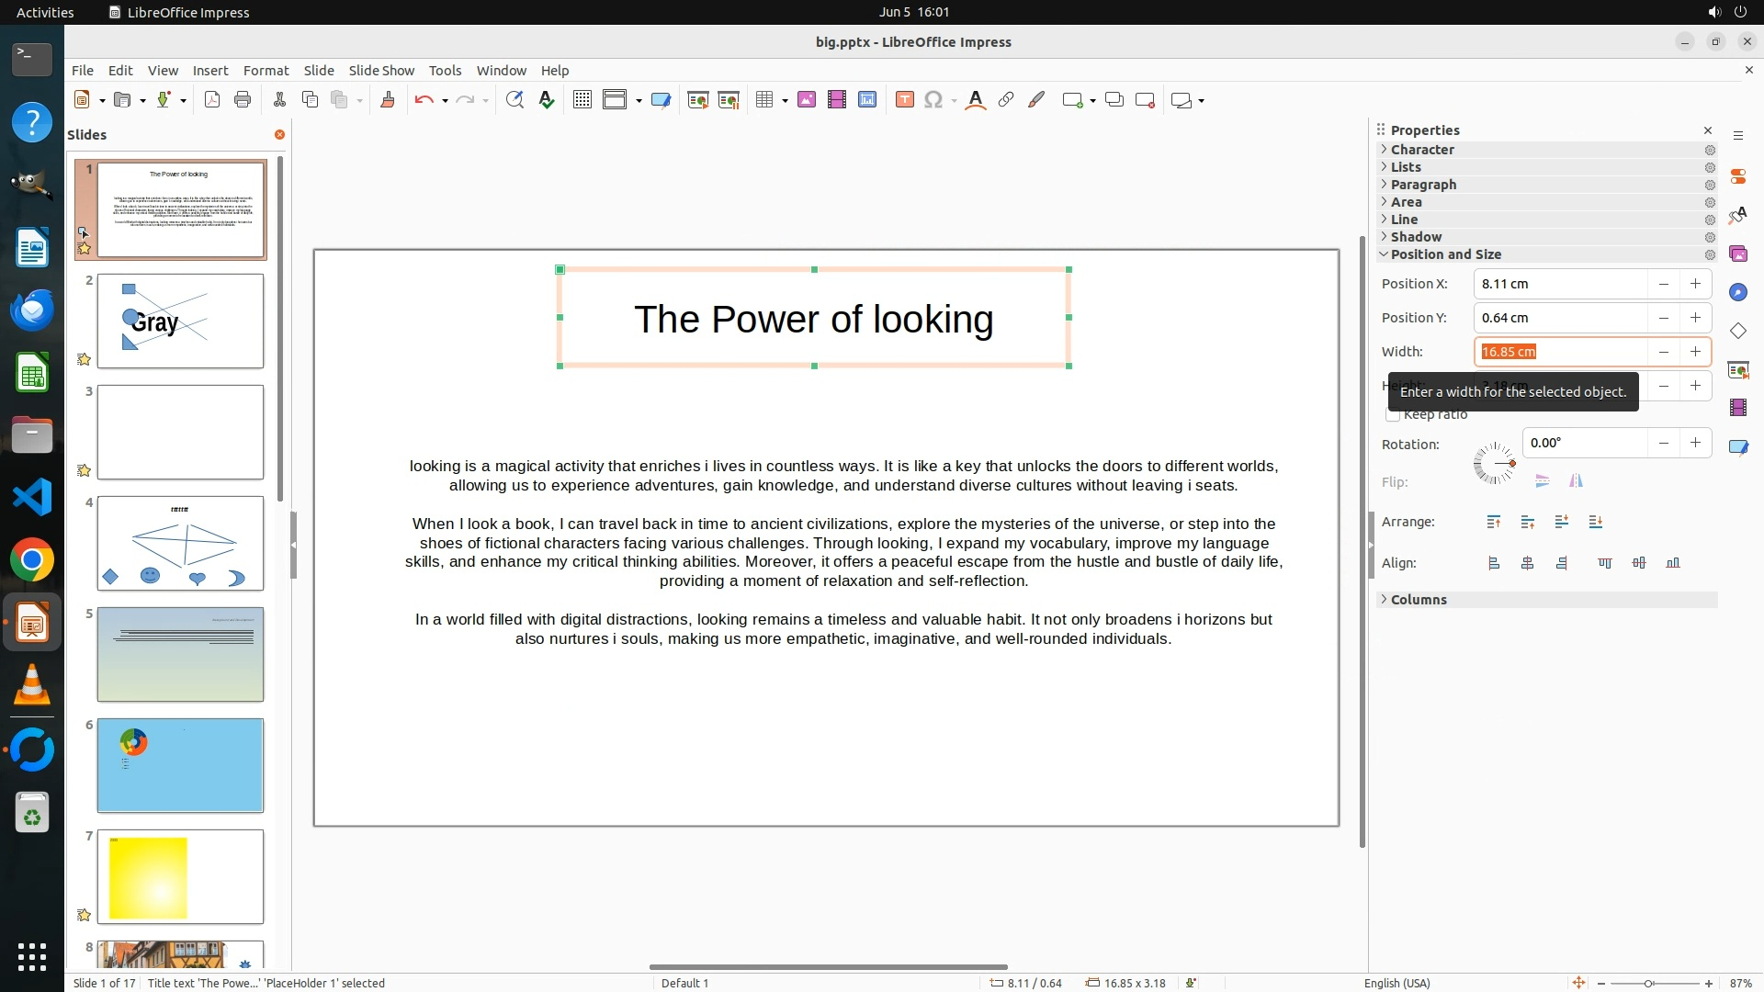Viewport: 1764px width, 992px height.
Task: Open Thunderbird from the dock
Action: [32, 310]
